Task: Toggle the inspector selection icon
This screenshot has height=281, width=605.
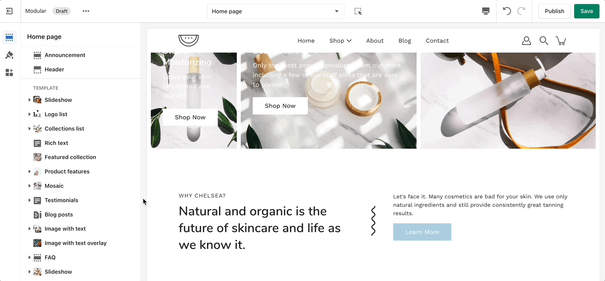Action: coord(358,11)
